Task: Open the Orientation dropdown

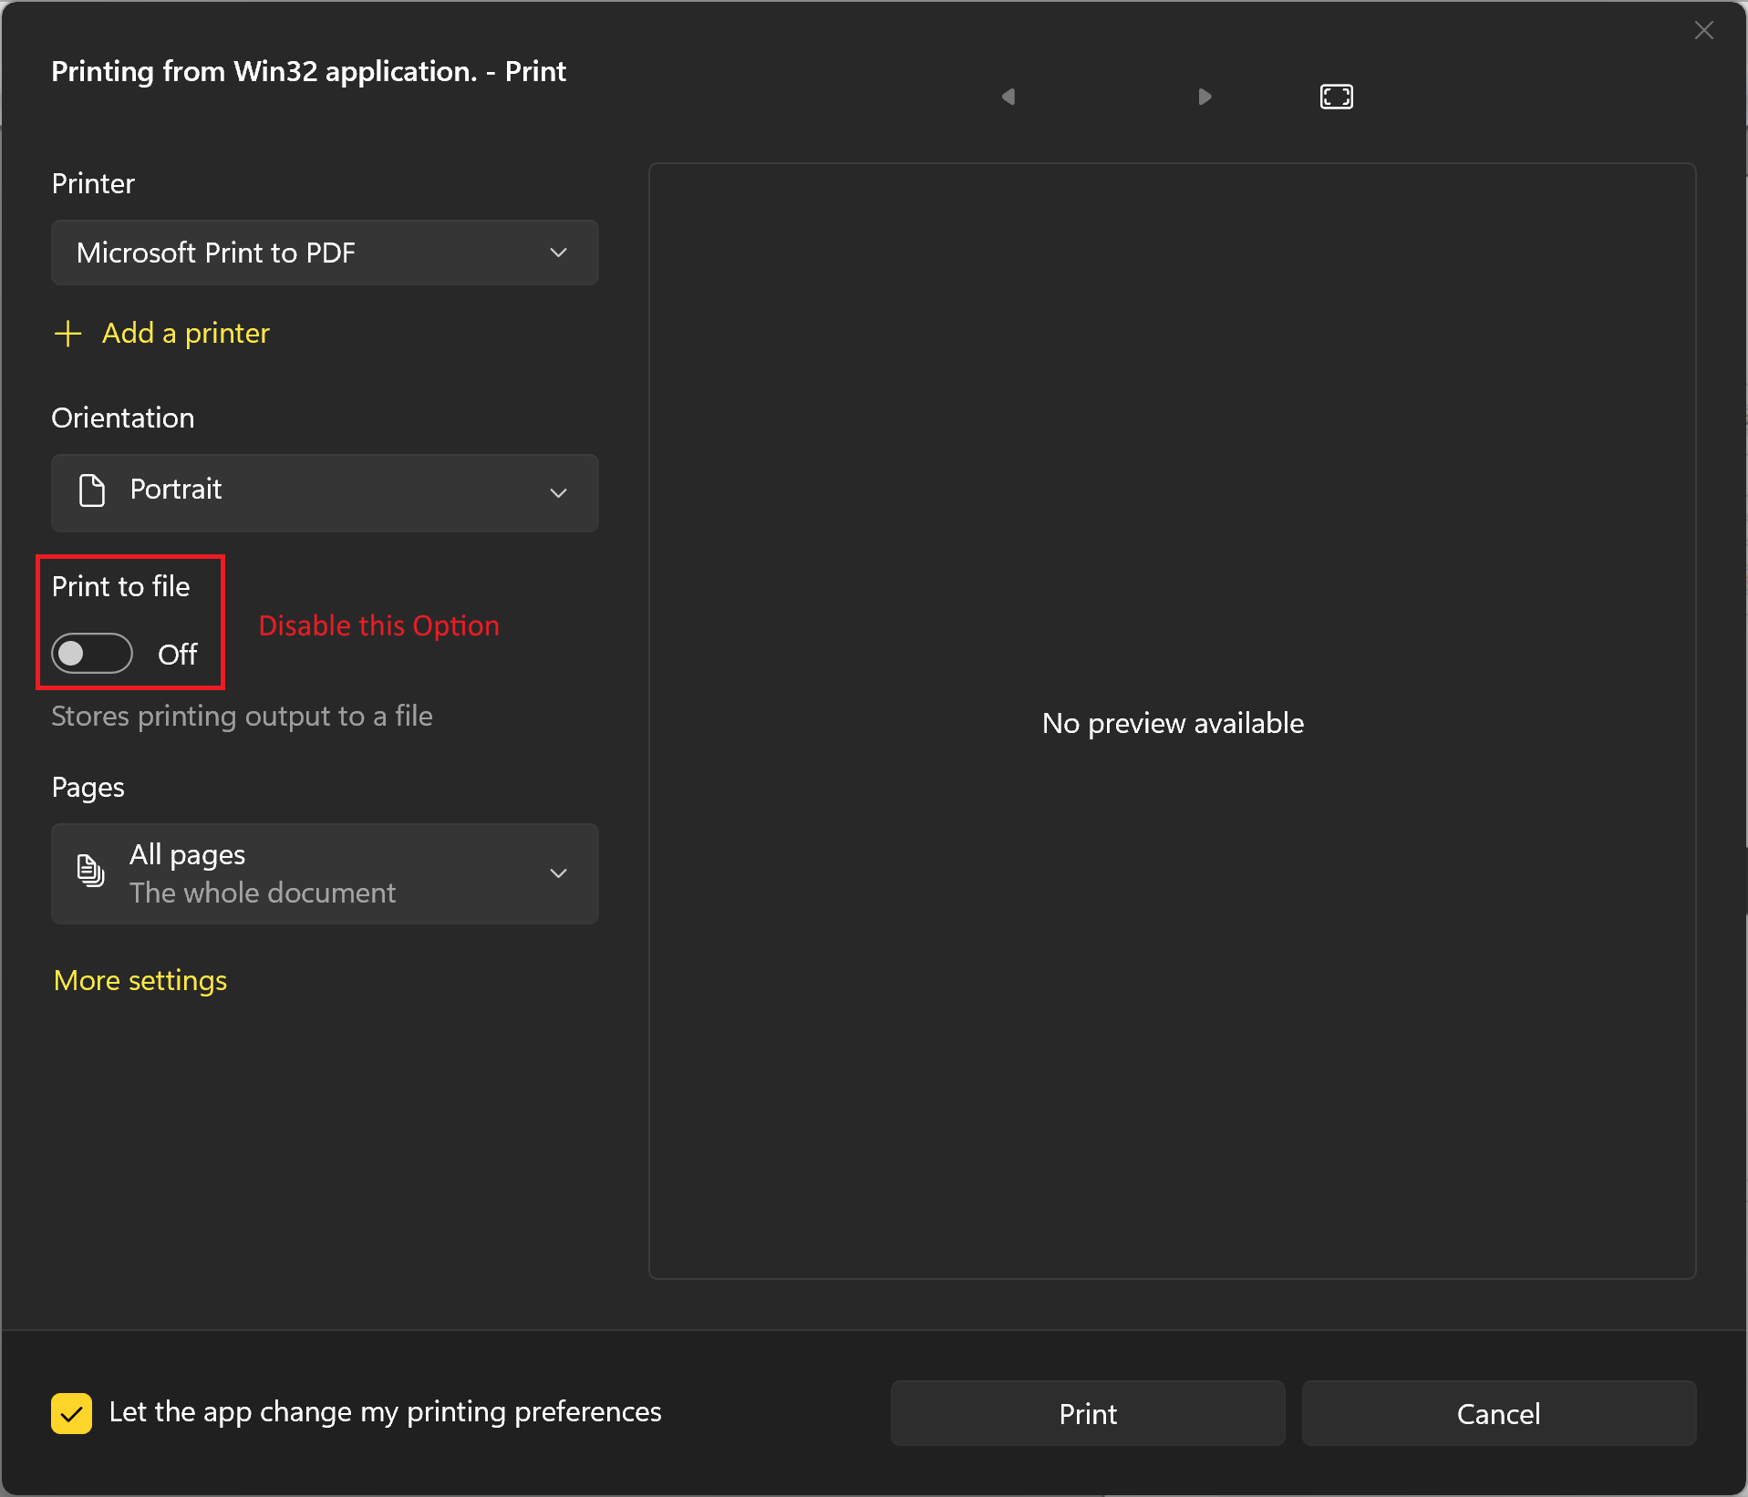Action: pos(558,493)
